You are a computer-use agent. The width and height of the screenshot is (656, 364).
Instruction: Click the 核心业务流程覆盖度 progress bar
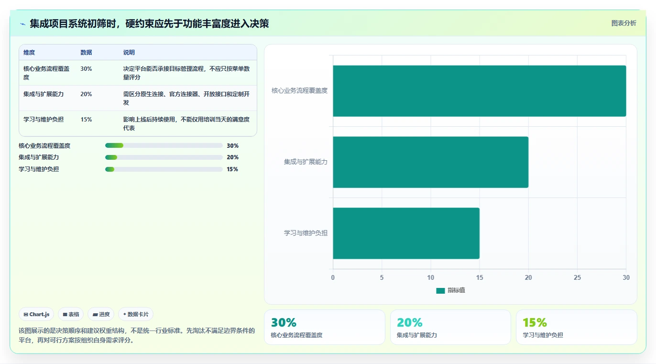[164, 145]
